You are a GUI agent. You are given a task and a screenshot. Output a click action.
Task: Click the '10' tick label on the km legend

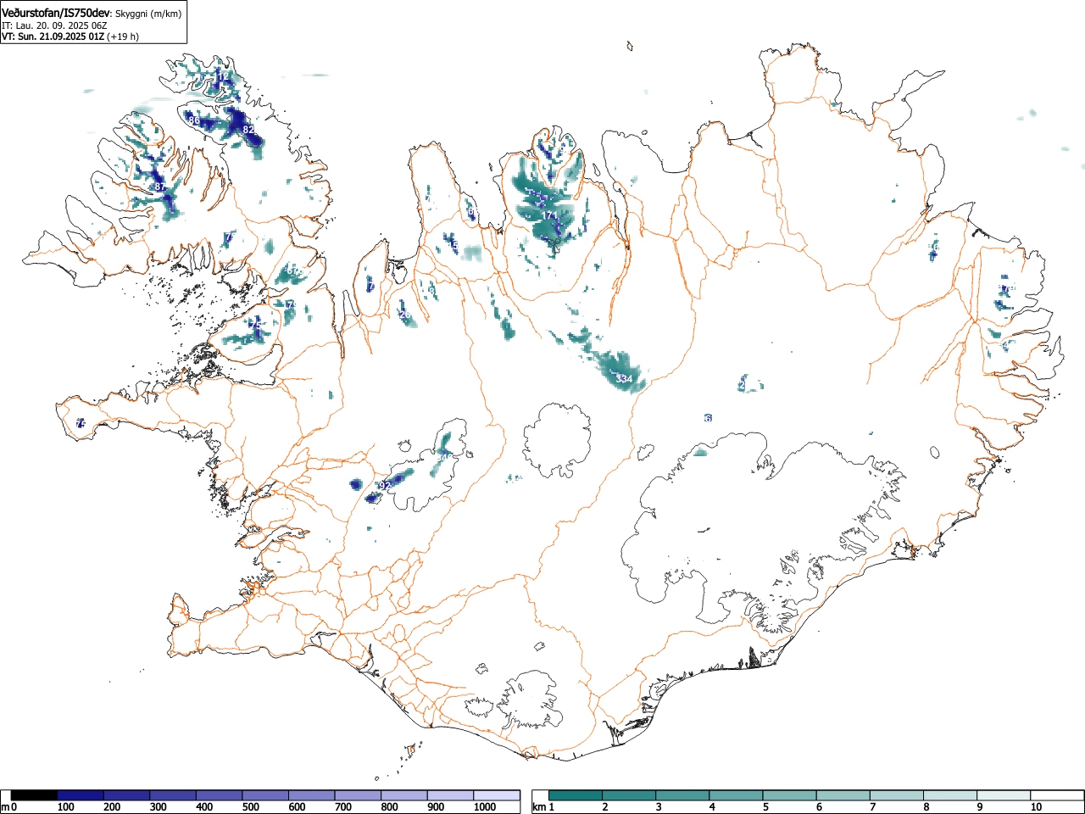(x=1035, y=807)
